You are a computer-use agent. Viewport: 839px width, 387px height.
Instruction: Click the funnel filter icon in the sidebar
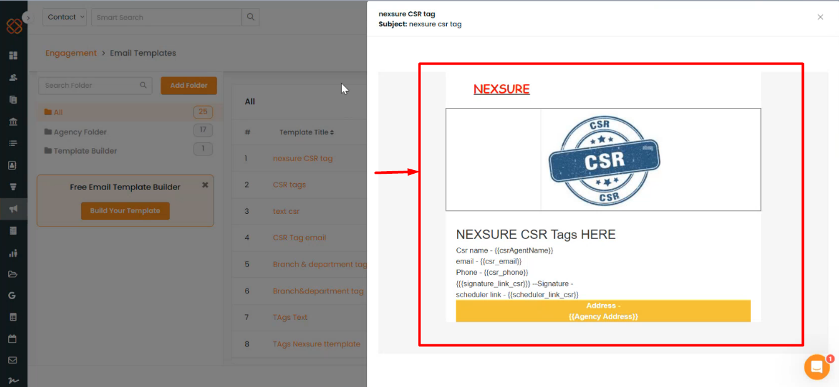point(13,186)
